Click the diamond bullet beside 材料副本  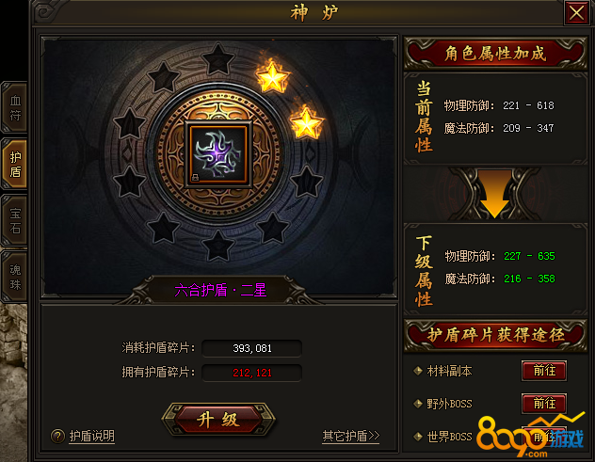[x=418, y=371]
